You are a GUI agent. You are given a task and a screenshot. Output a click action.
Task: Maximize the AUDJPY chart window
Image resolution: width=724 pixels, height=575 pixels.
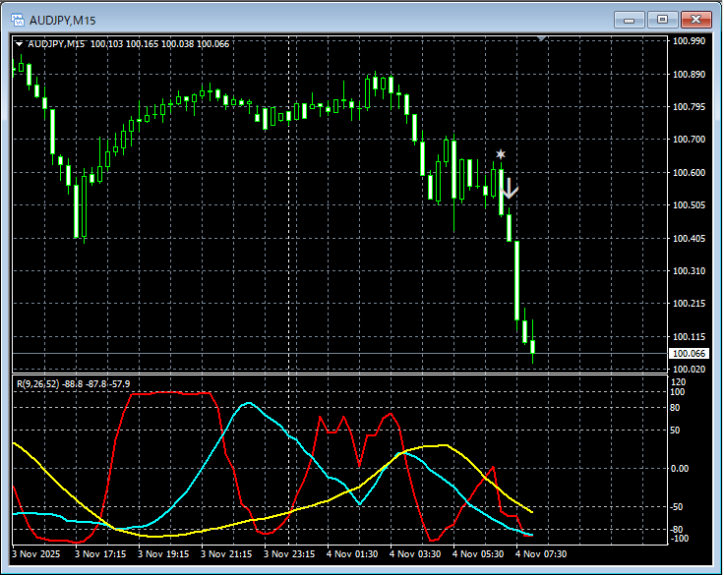pos(662,20)
